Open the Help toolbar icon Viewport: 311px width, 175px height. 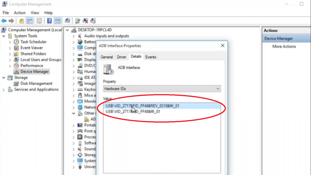(50, 21)
